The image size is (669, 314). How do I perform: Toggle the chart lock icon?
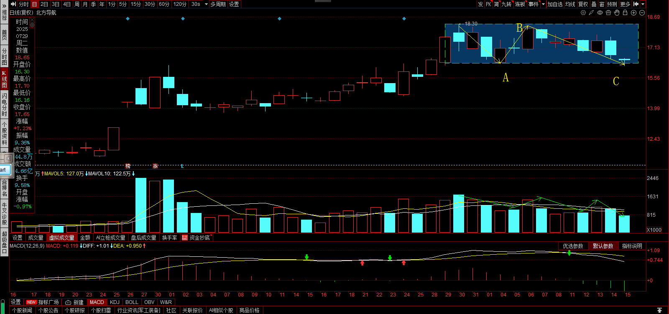coord(625,13)
